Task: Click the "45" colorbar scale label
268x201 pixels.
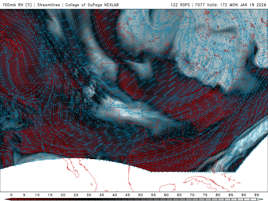Action: click(x=128, y=195)
